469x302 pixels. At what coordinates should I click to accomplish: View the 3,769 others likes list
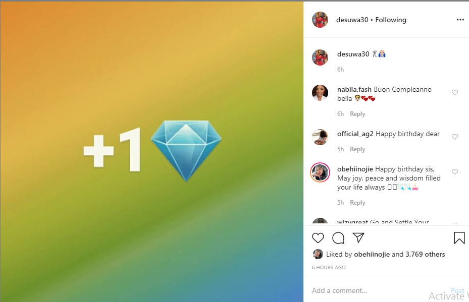pyautogui.click(x=425, y=254)
